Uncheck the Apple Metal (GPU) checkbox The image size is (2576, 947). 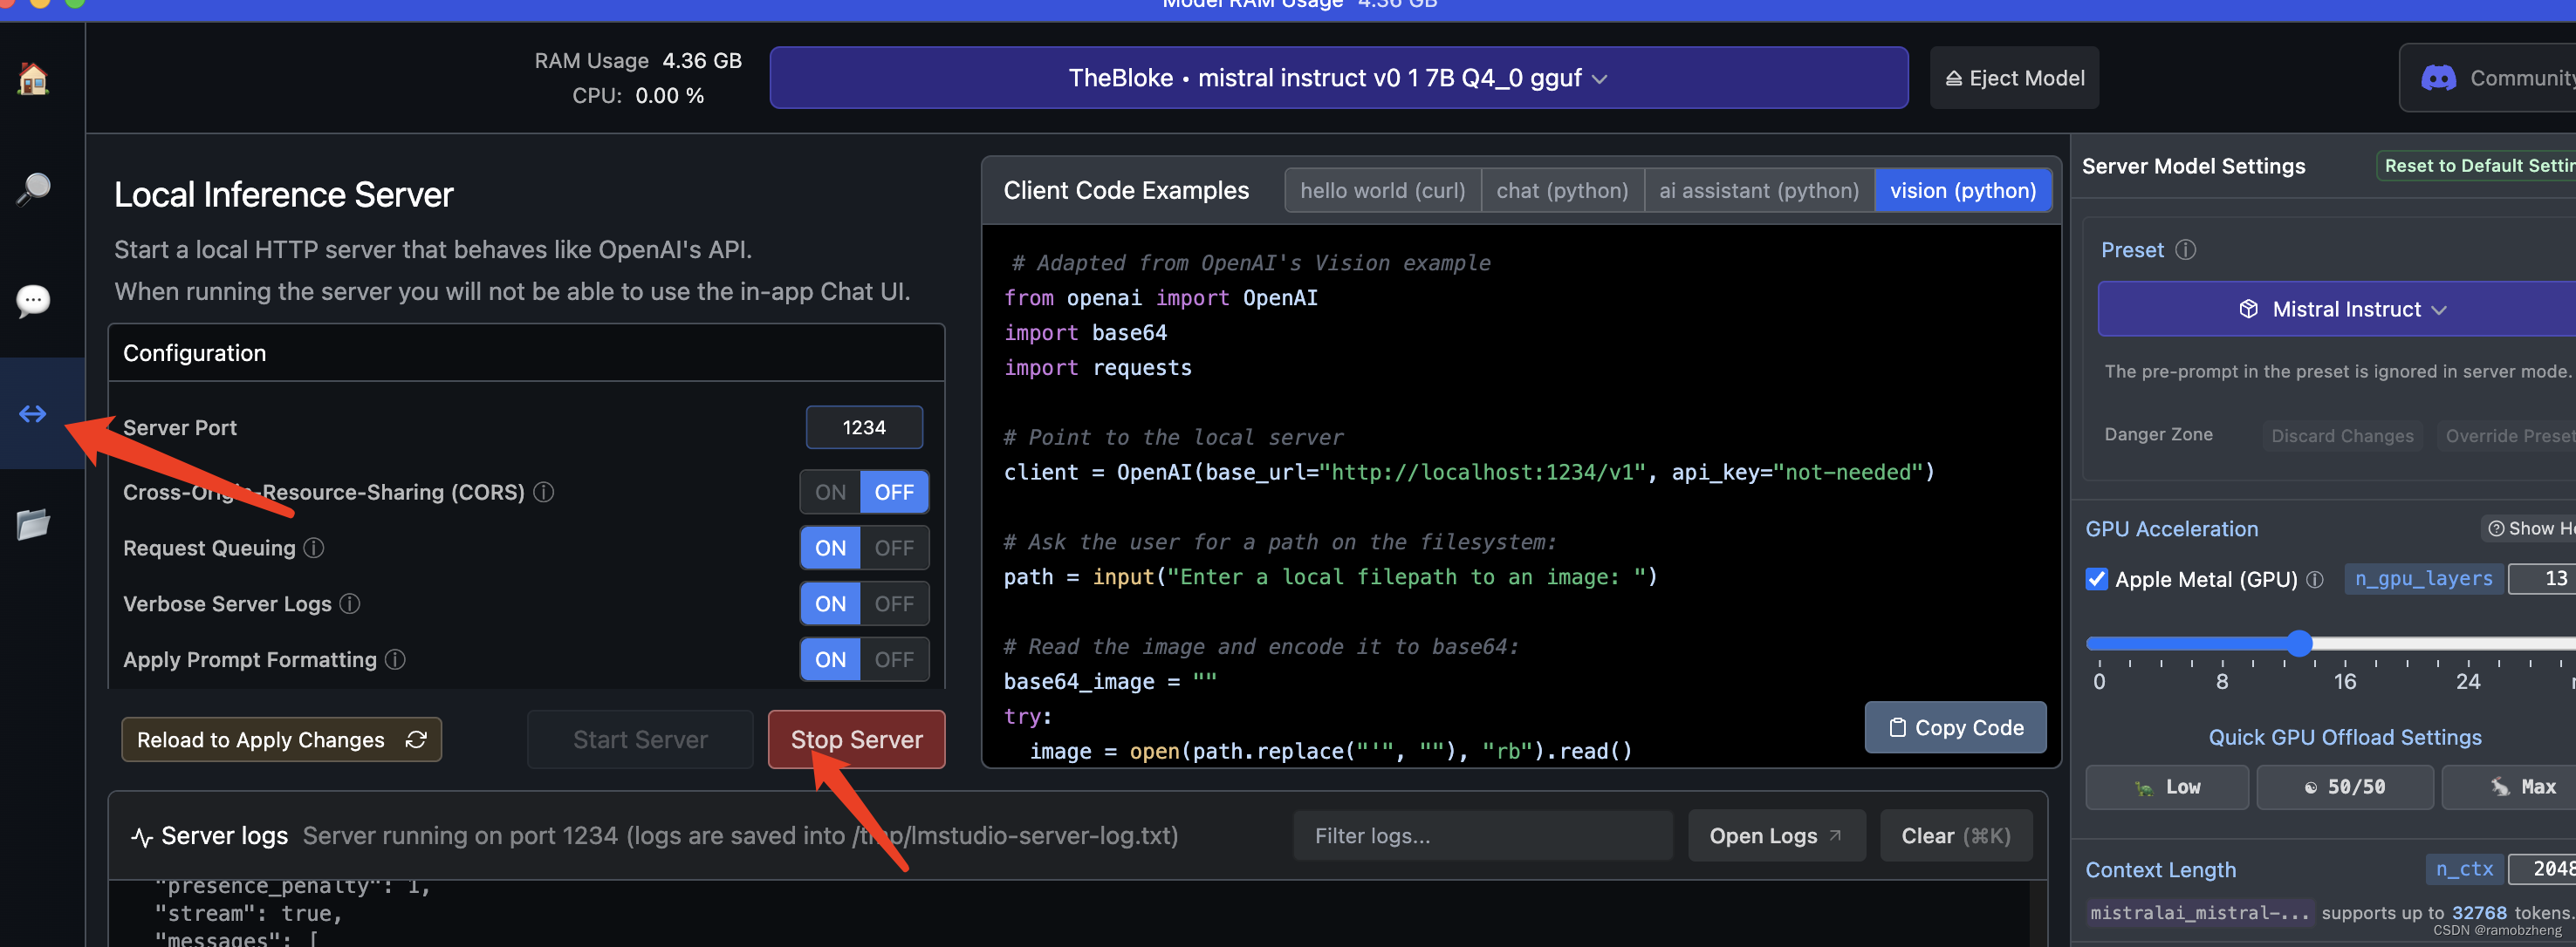tap(2096, 578)
